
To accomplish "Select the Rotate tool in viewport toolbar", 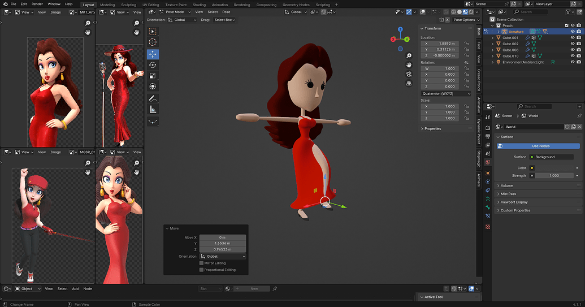I will click(x=153, y=65).
